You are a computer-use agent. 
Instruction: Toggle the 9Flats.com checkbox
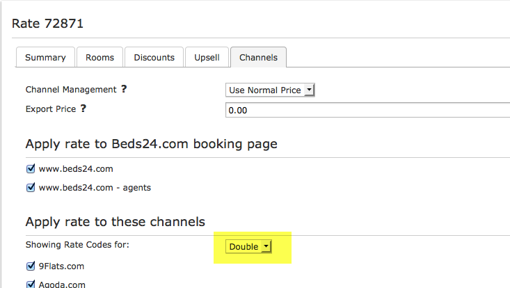pos(31,266)
